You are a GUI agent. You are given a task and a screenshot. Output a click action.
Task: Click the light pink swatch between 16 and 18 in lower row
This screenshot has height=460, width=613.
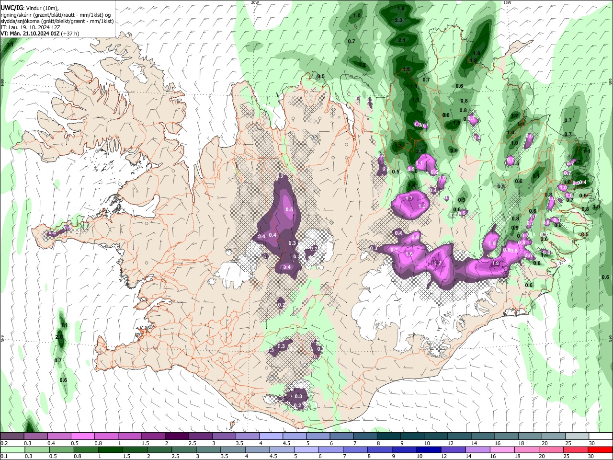(502, 449)
